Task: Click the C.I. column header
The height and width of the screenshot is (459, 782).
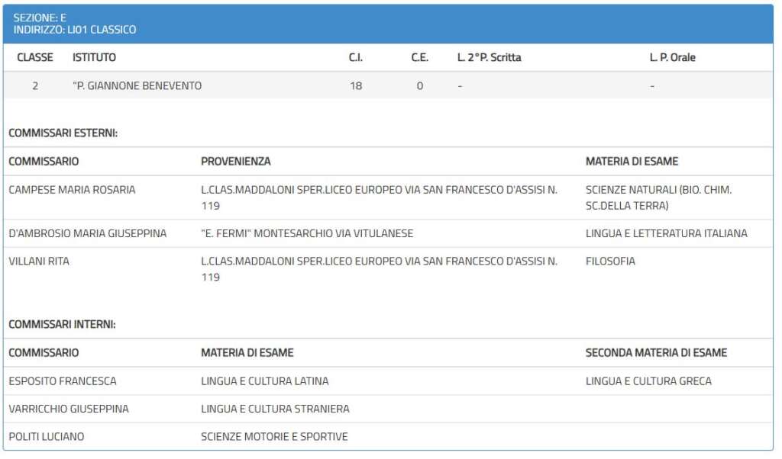Action: click(356, 57)
